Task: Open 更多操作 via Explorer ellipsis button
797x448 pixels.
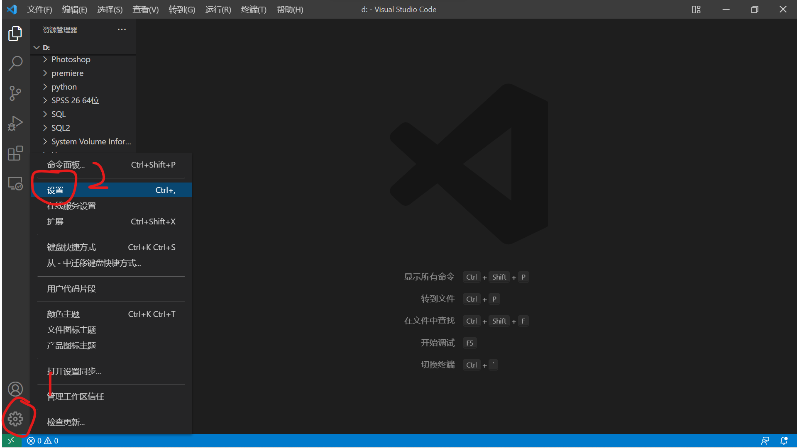Action: (x=122, y=29)
